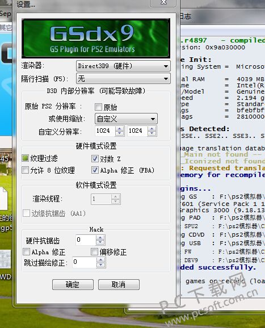265x328 pixels.
Task: Decrease 硬件抗锯齿 with down arrow
Action: pyautogui.click(x=100, y=242)
